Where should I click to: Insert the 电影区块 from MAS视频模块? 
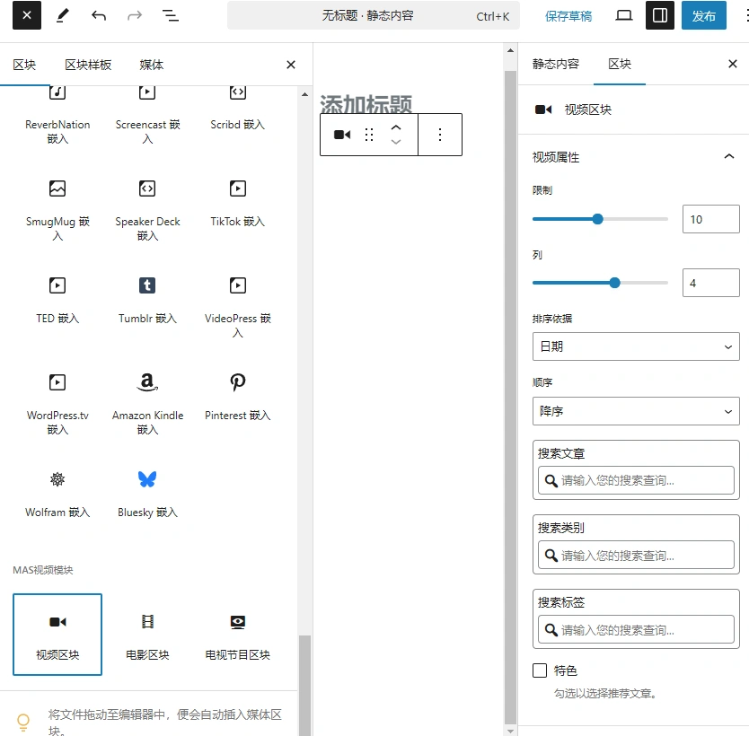click(146, 635)
